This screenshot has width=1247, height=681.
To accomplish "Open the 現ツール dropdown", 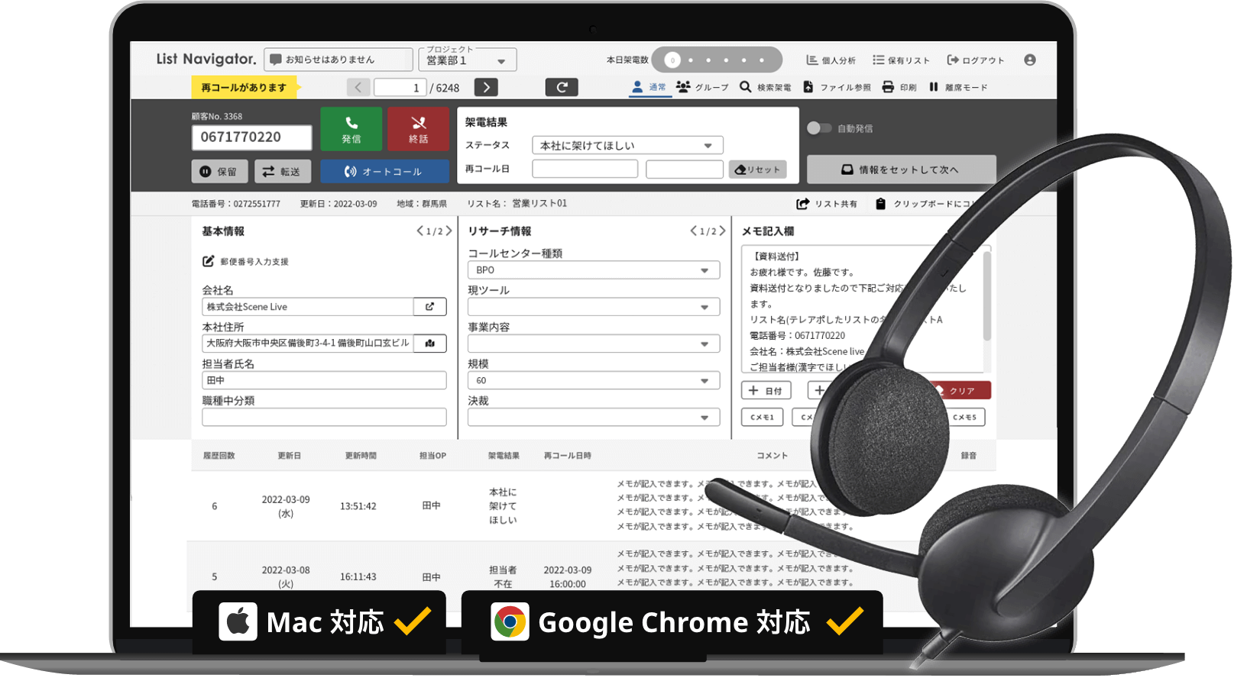I will point(594,307).
